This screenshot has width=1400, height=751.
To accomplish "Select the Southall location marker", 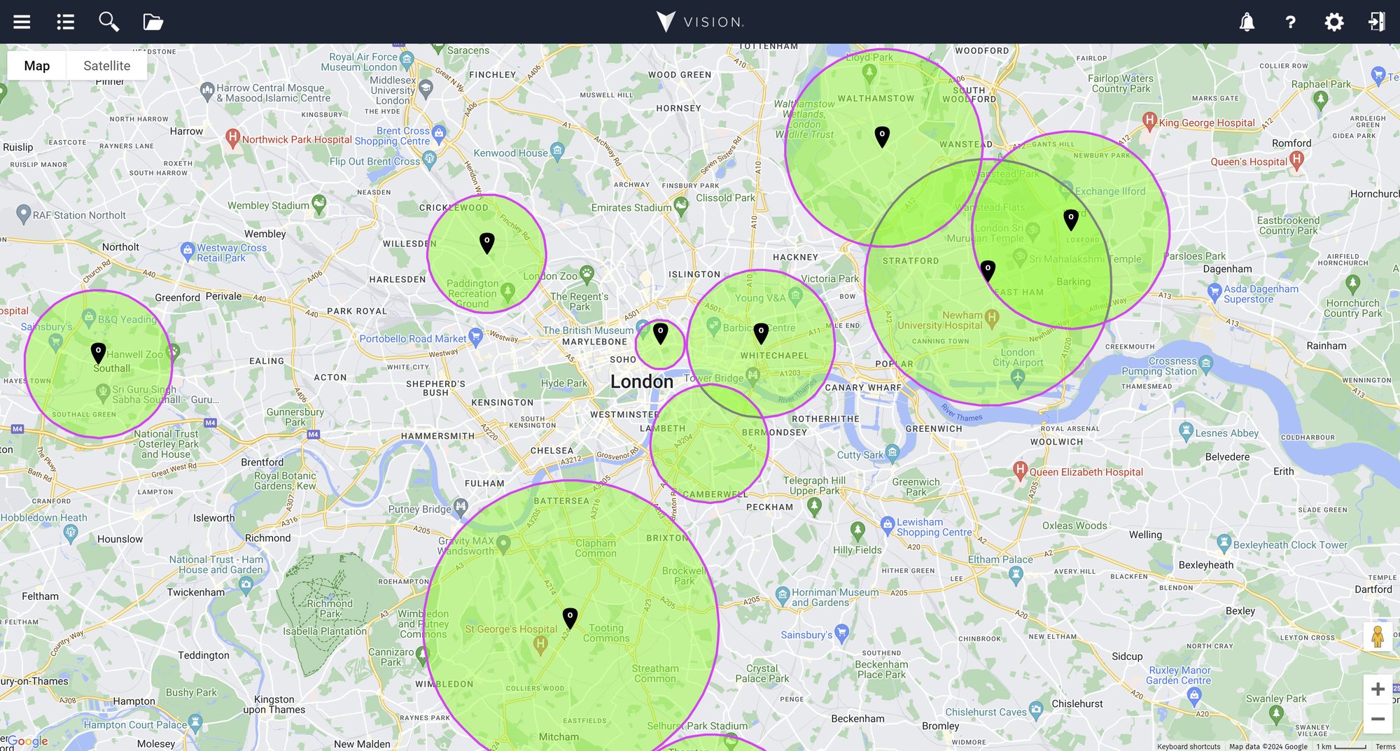I will [99, 353].
